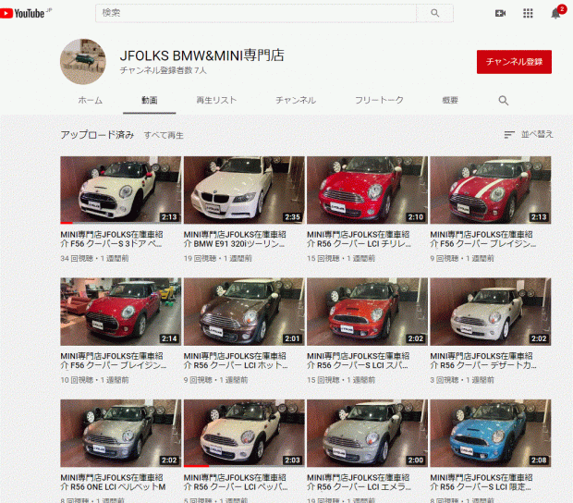Click the JFOLKS BMW&MINI専門店 channel name

pos(202,55)
